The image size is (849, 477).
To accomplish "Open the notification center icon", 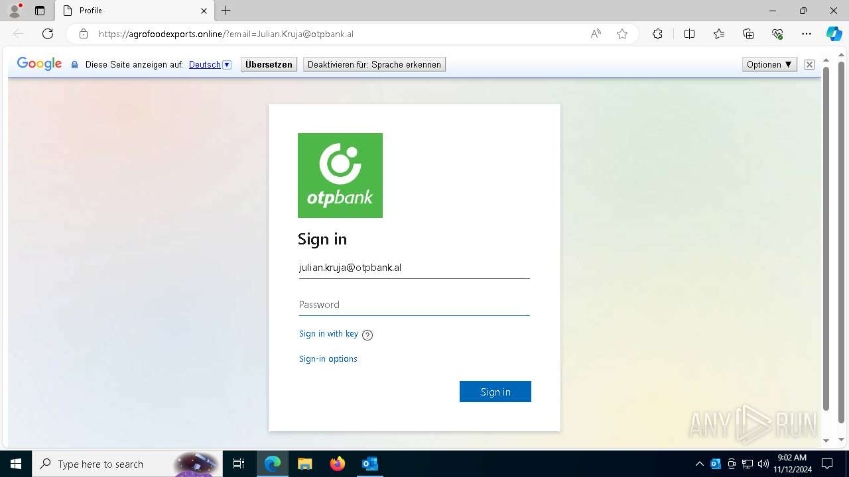I will tap(827, 464).
